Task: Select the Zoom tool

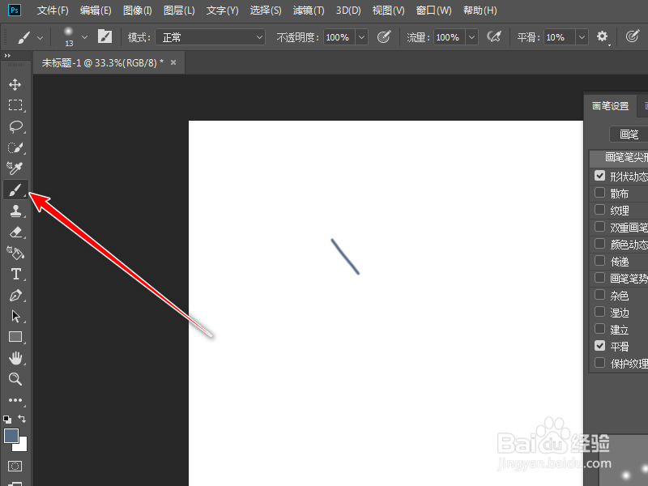Action: pyautogui.click(x=15, y=379)
